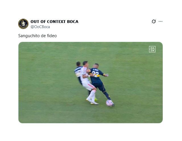Click the DAZN watermark logo in the video

[x=152, y=49]
